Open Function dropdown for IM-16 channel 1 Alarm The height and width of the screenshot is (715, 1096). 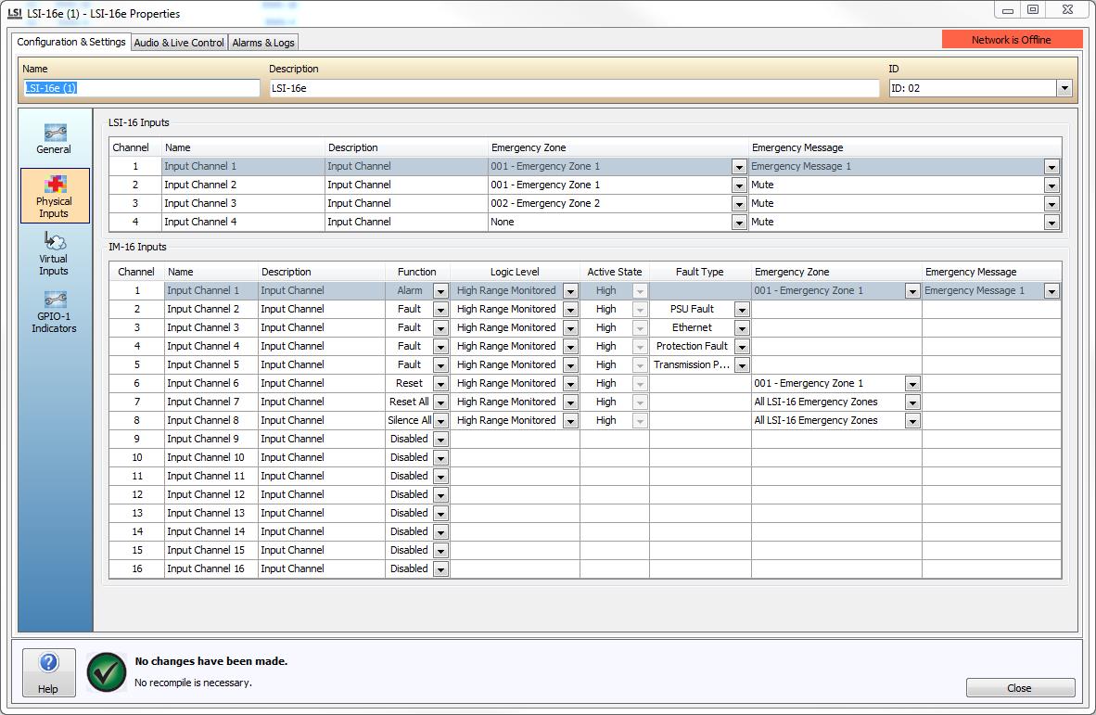tap(440, 291)
